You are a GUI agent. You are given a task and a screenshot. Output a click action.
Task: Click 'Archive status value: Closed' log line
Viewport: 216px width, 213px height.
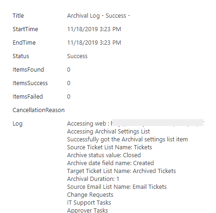(104, 155)
